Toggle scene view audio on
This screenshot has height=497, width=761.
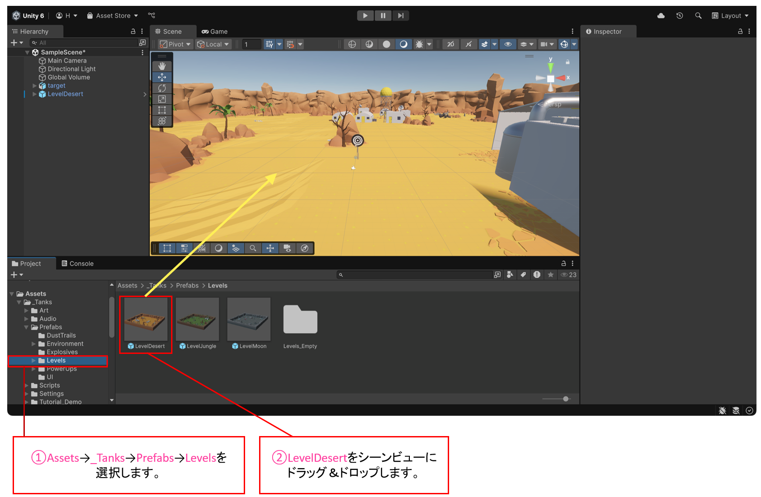click(469, 44)
